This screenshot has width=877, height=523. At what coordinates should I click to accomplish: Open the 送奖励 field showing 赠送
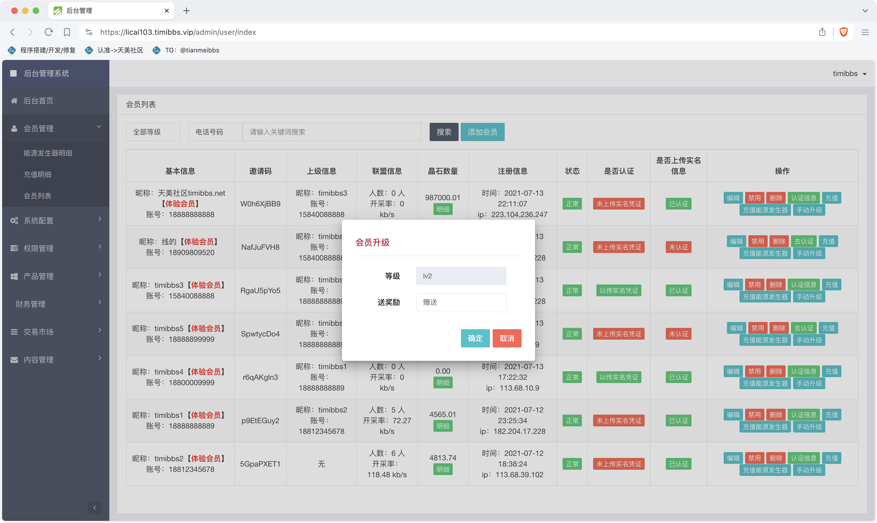[461, 302]
